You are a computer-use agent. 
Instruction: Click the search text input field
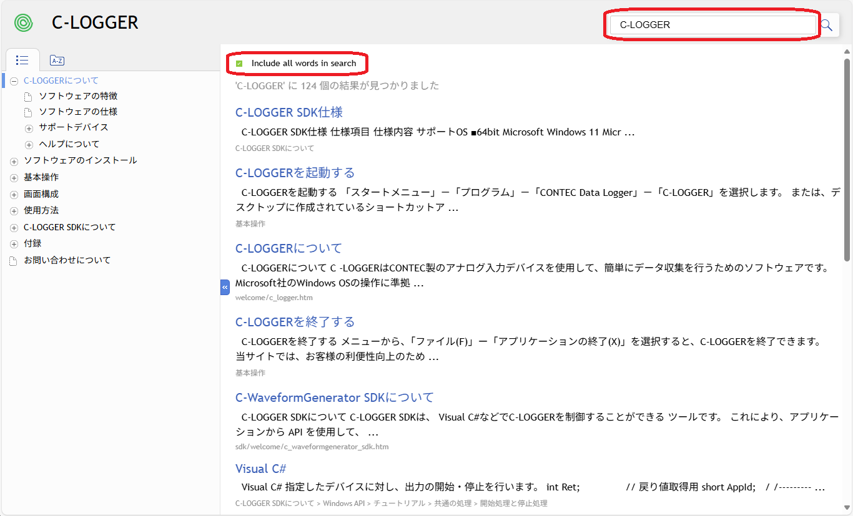712,25
